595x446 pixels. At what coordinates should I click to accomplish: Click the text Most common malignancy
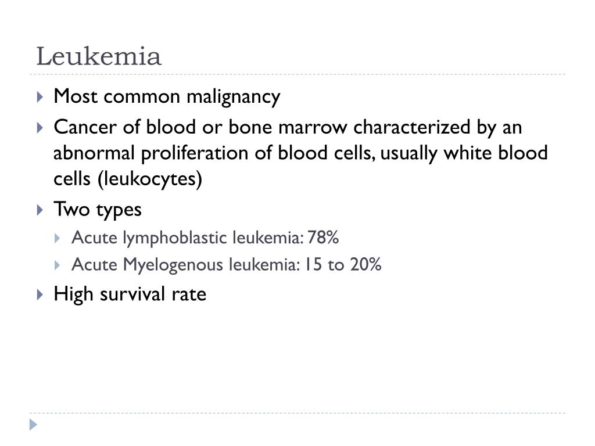pyautogui.click(x=167, y=97)
